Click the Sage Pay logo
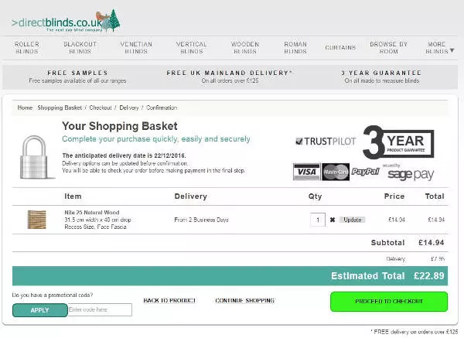The image size is (464, 338). (x=411, y=173)
